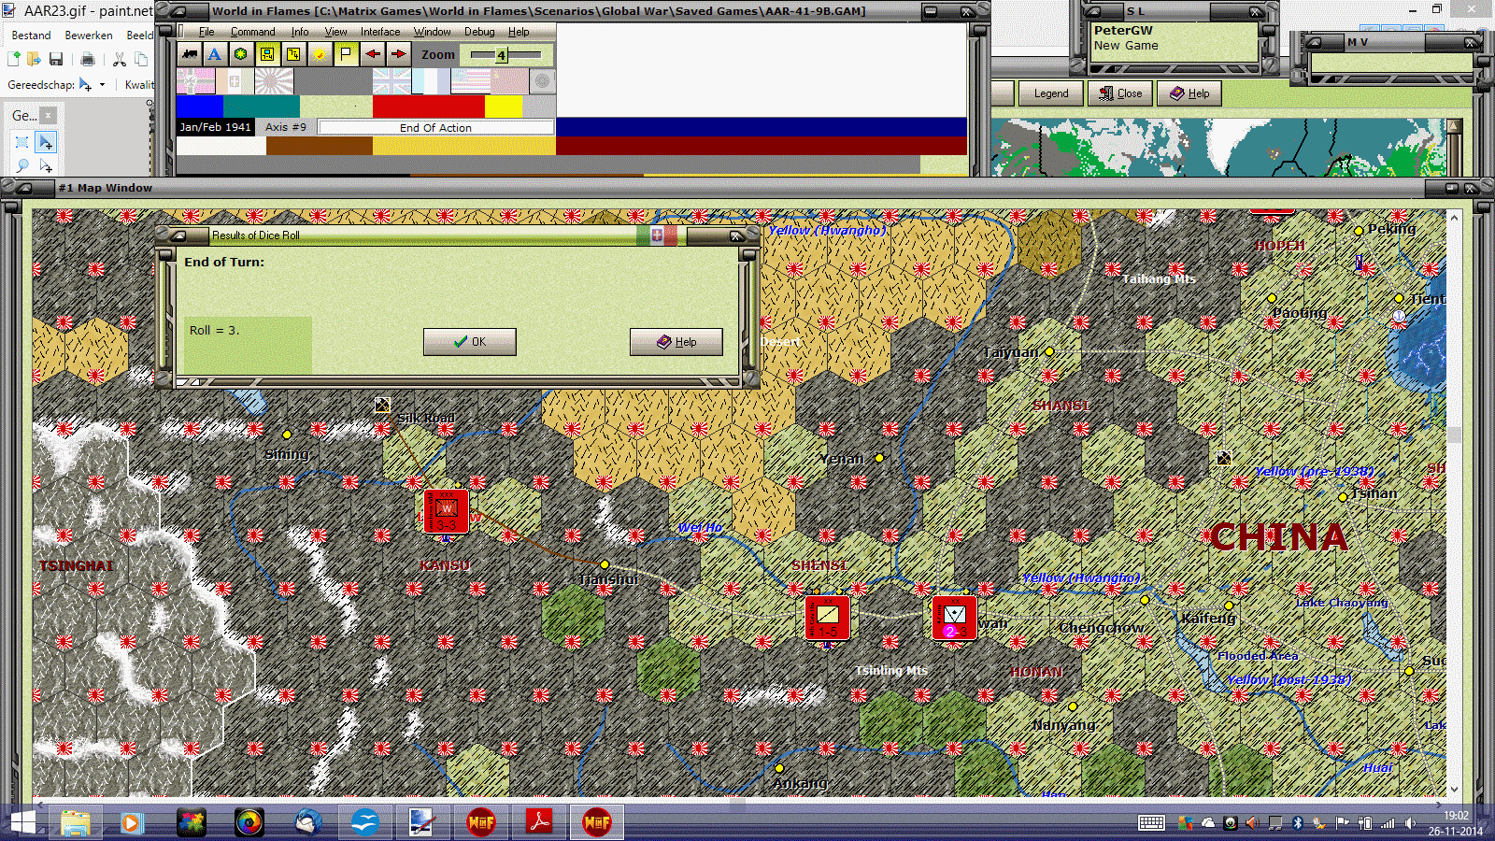Open the View menu
1495x841 pixels.
click(x=335, y=32)
